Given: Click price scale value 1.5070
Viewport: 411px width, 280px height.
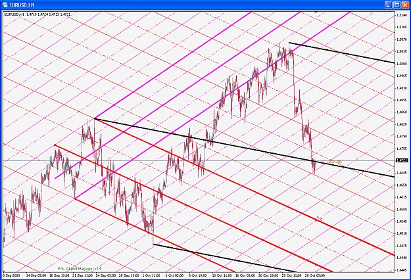Looking at the screenshot, I should point(402,39).
